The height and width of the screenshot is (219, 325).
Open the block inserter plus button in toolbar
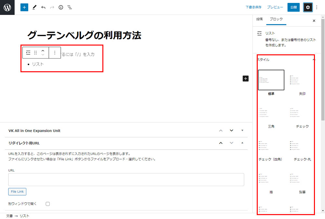click(24, 7)
